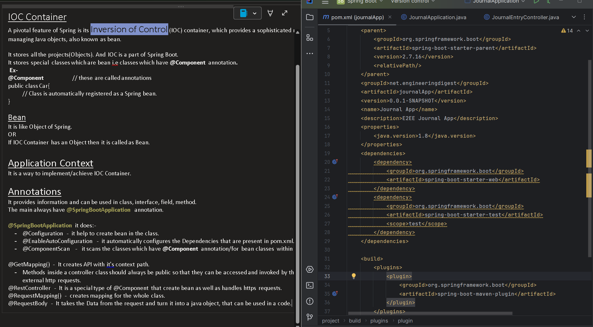Click the 'Application Context' heading
This screenshot has height=327, width=593.
(51, 163)
